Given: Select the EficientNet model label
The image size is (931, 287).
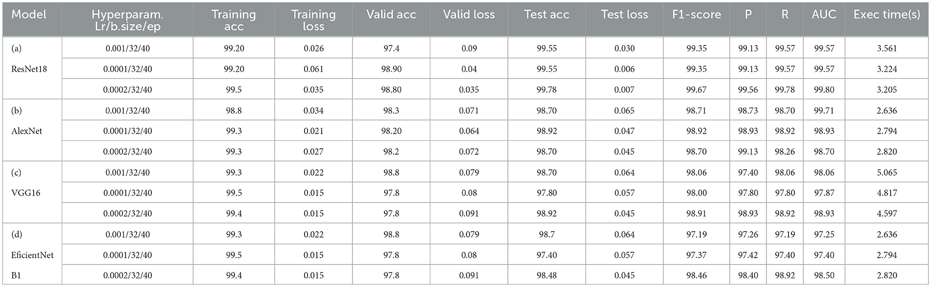Looking at the screenshot, I should [x=32, y=255].
